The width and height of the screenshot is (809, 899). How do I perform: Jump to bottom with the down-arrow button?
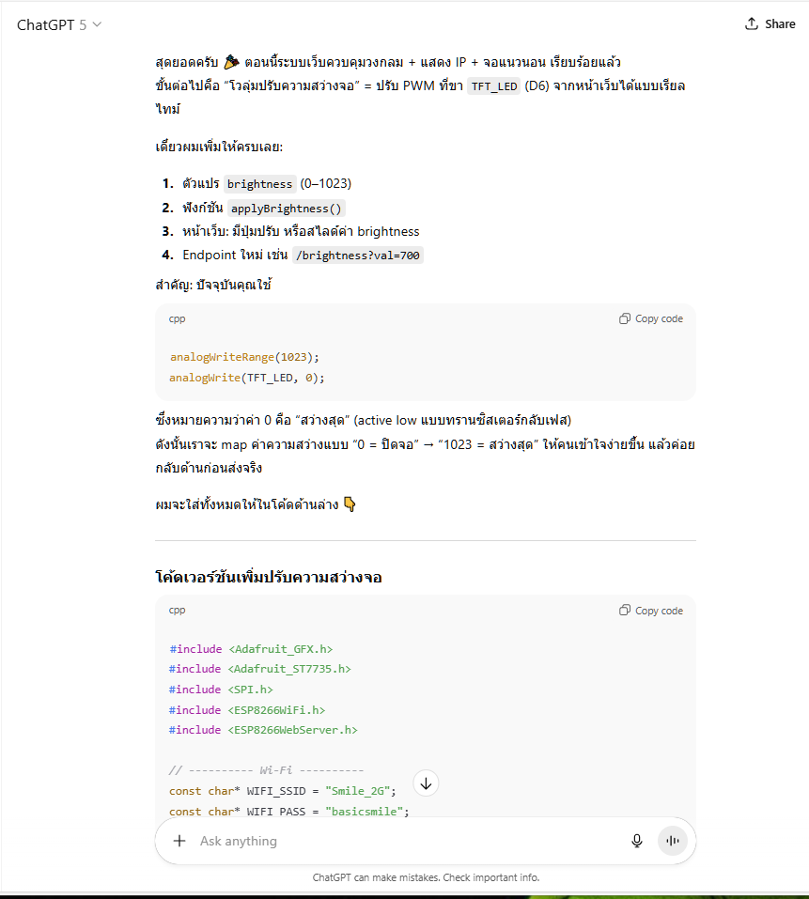426,783
